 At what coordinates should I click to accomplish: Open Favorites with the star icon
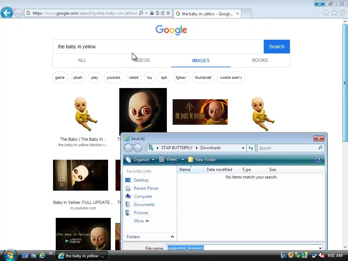tap(334, 13)
